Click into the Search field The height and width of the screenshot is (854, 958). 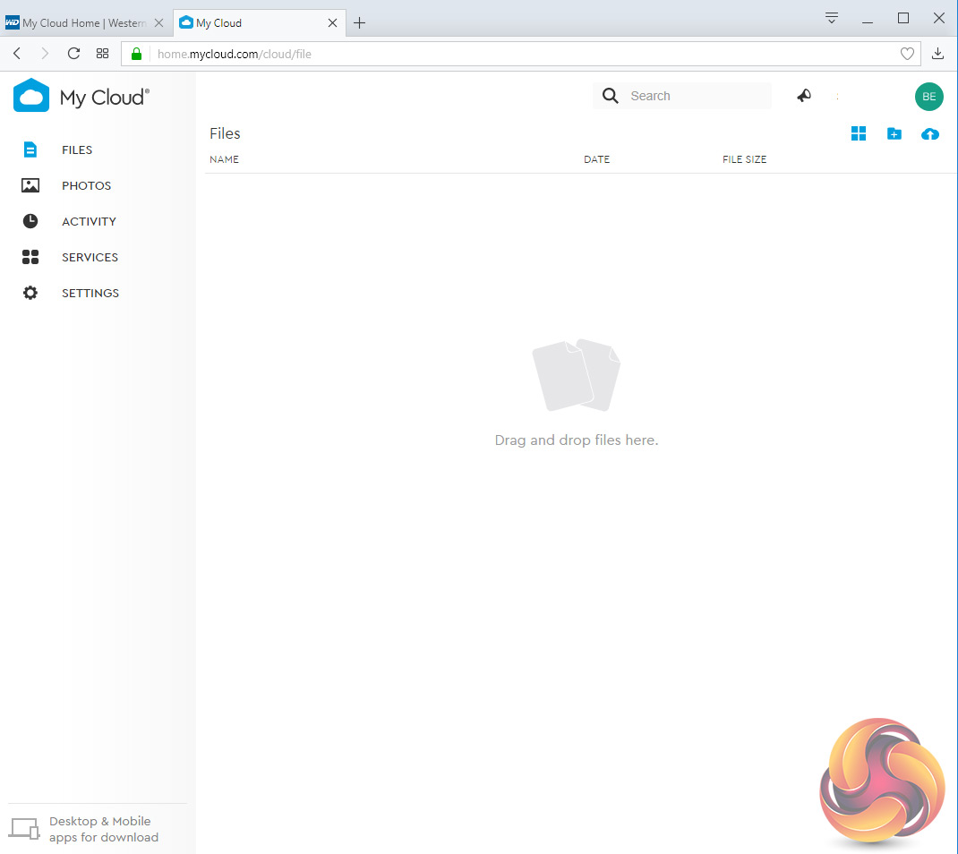(x=682, y=96)
